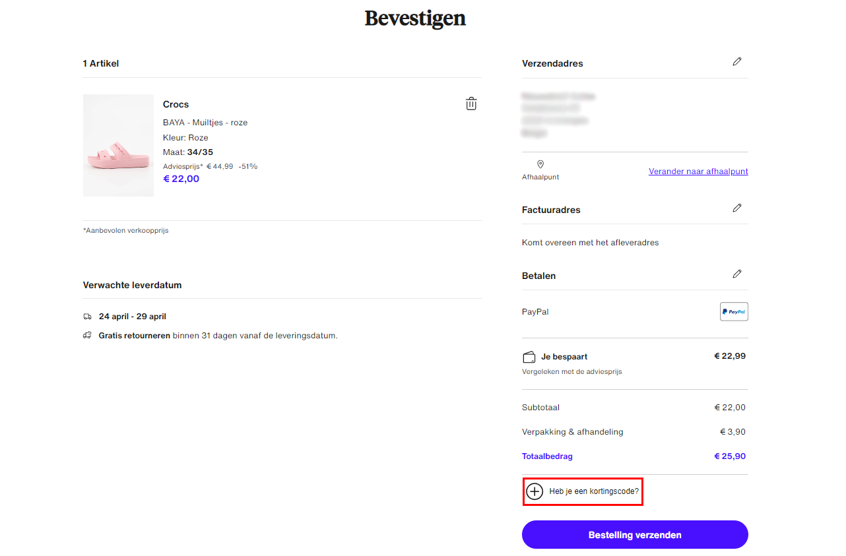Click the Totaalbedrag € 25,90 amount
Image resolution: width=846 pixels, height=556 pixels.
pos(730,456)
